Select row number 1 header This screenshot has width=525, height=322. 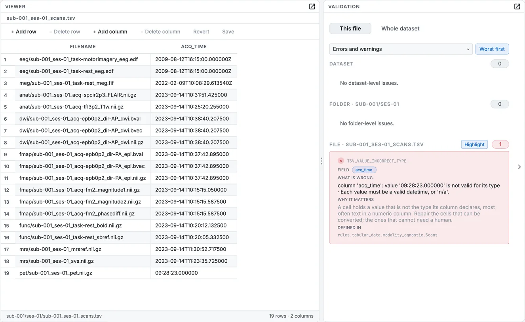[8, 59]
